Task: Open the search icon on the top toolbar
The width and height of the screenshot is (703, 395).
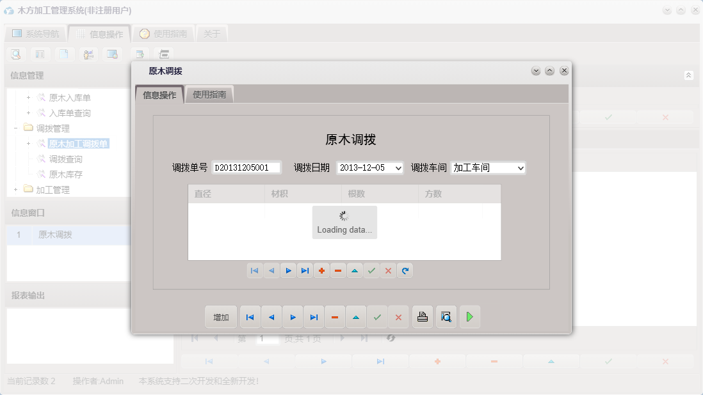Action: [x=15, y=54]
